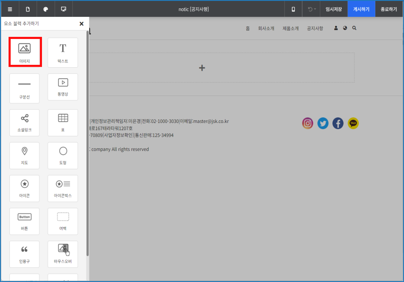Add a mouseover (마우스오버) image block
Screen dimensions: 404x282
pos(63,254)
